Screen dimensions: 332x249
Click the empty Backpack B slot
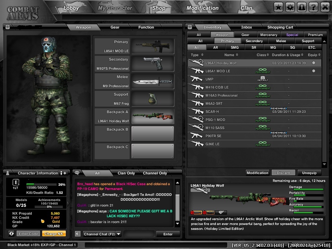click(152, 134)
